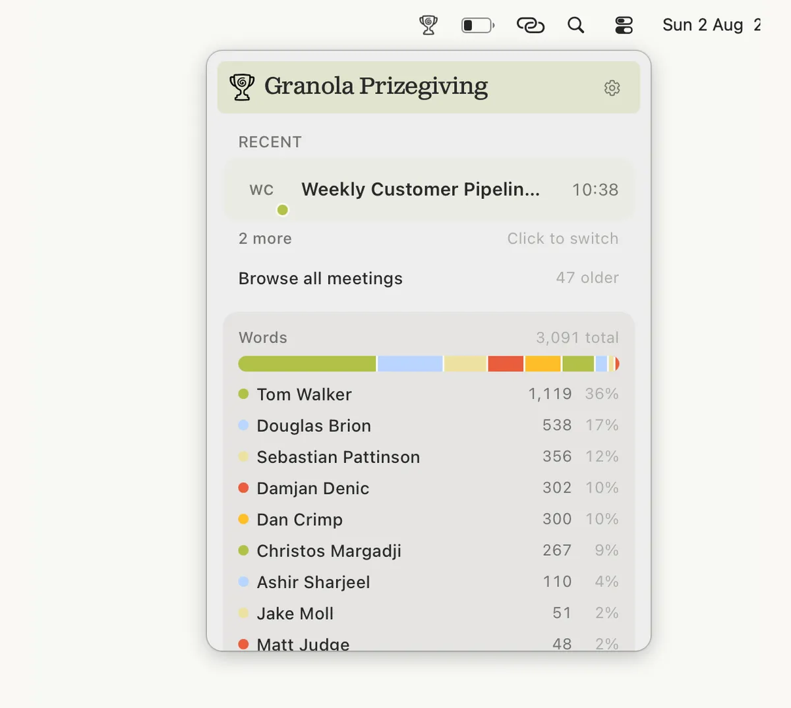
Task: Click the green dot beside Christos Margadji
Action: point(243,550)
